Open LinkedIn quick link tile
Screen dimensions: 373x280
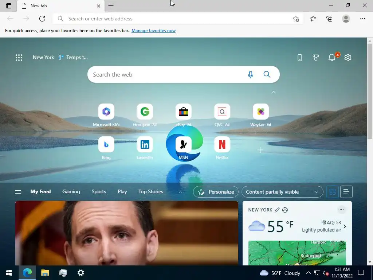[145, 148]
